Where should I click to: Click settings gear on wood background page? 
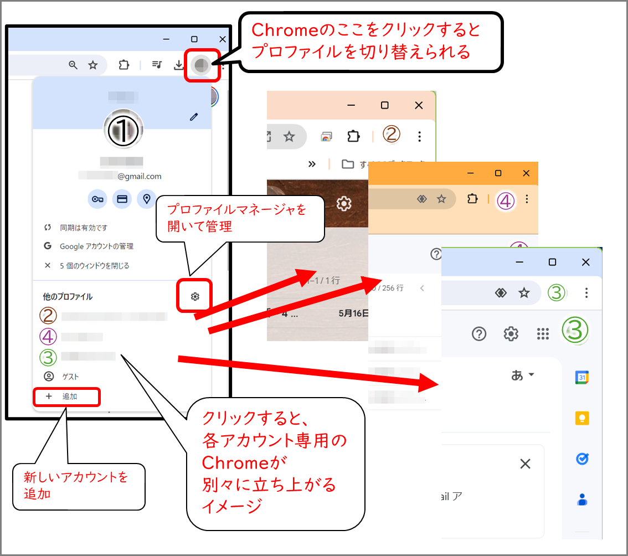[344, 203]
